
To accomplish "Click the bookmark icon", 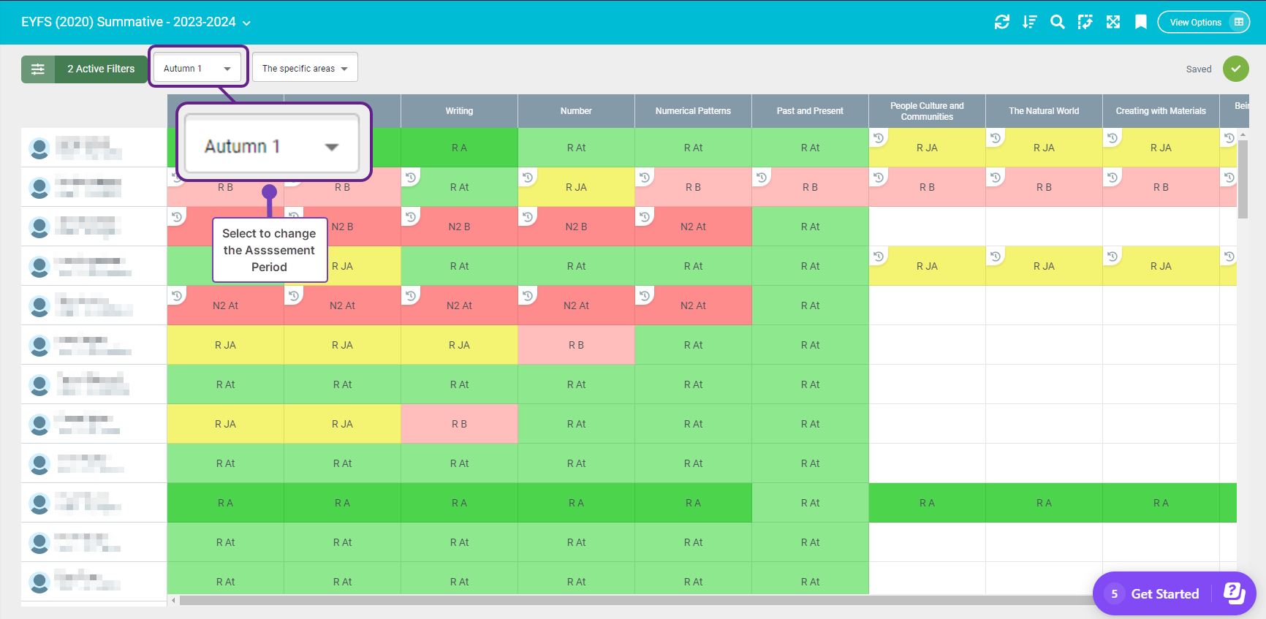I will click(1140, 22).
